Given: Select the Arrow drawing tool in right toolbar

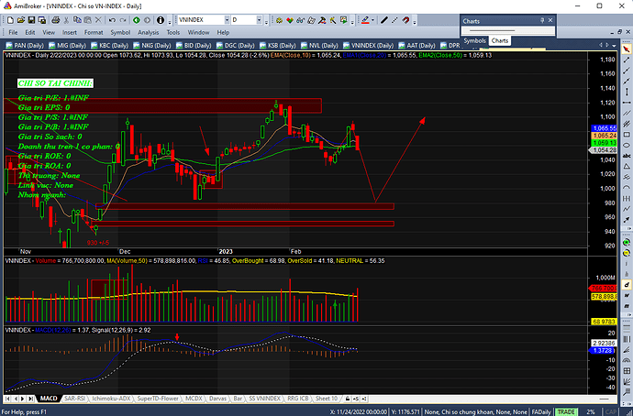Looking at the screenshot, I should [x=627, y=219].
